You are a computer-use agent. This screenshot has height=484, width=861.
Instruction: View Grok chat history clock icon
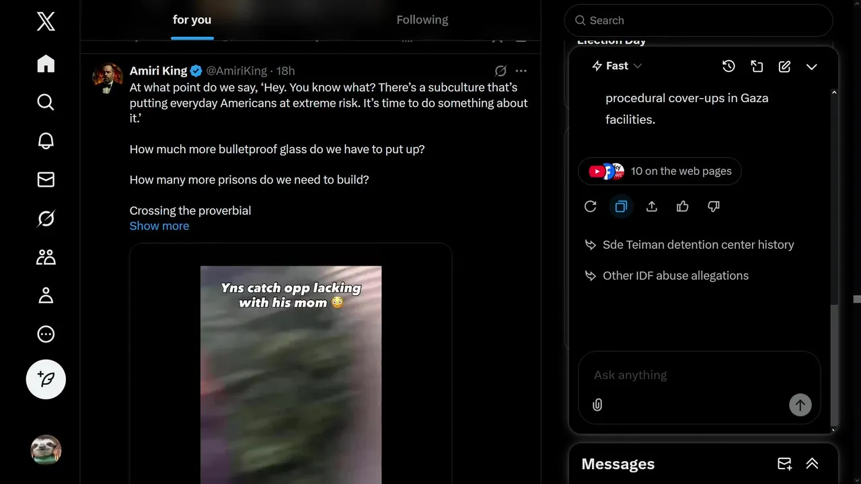coord(728,66)
